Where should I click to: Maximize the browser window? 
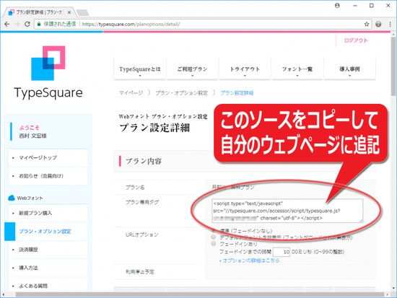(x=372, y=5)
